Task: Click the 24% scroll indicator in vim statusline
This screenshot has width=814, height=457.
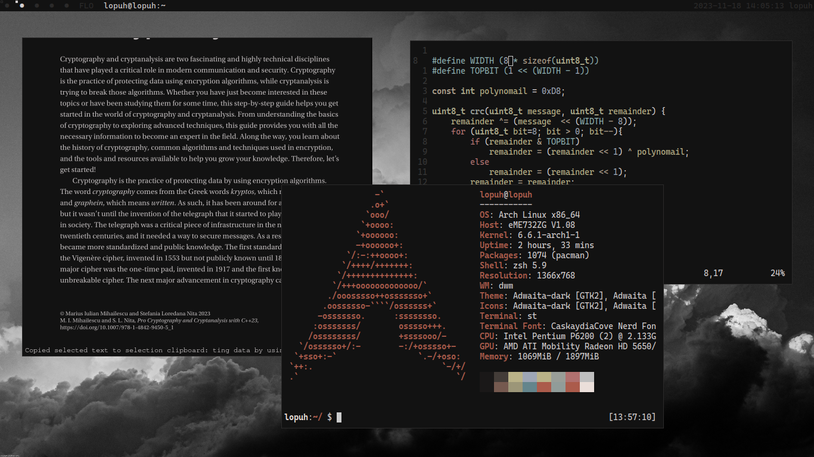Action: coord(777,273)
